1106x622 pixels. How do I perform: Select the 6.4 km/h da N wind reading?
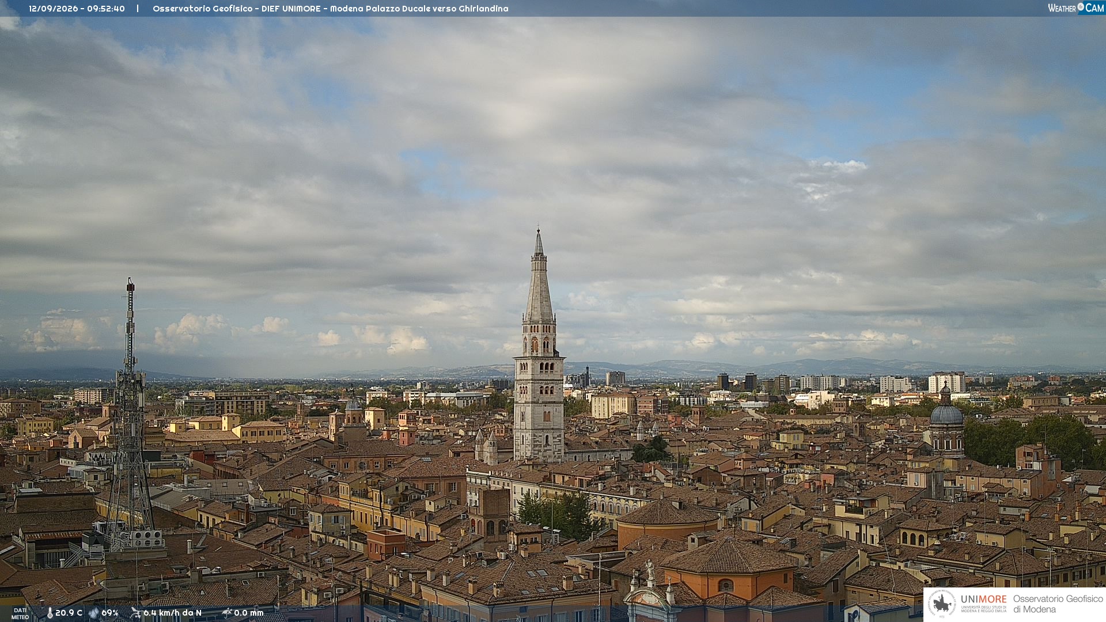click(172, 613)
